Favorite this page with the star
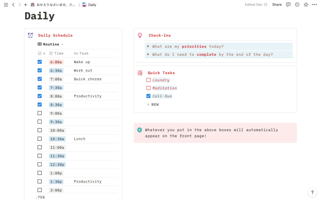 click(x=306, y=5)
